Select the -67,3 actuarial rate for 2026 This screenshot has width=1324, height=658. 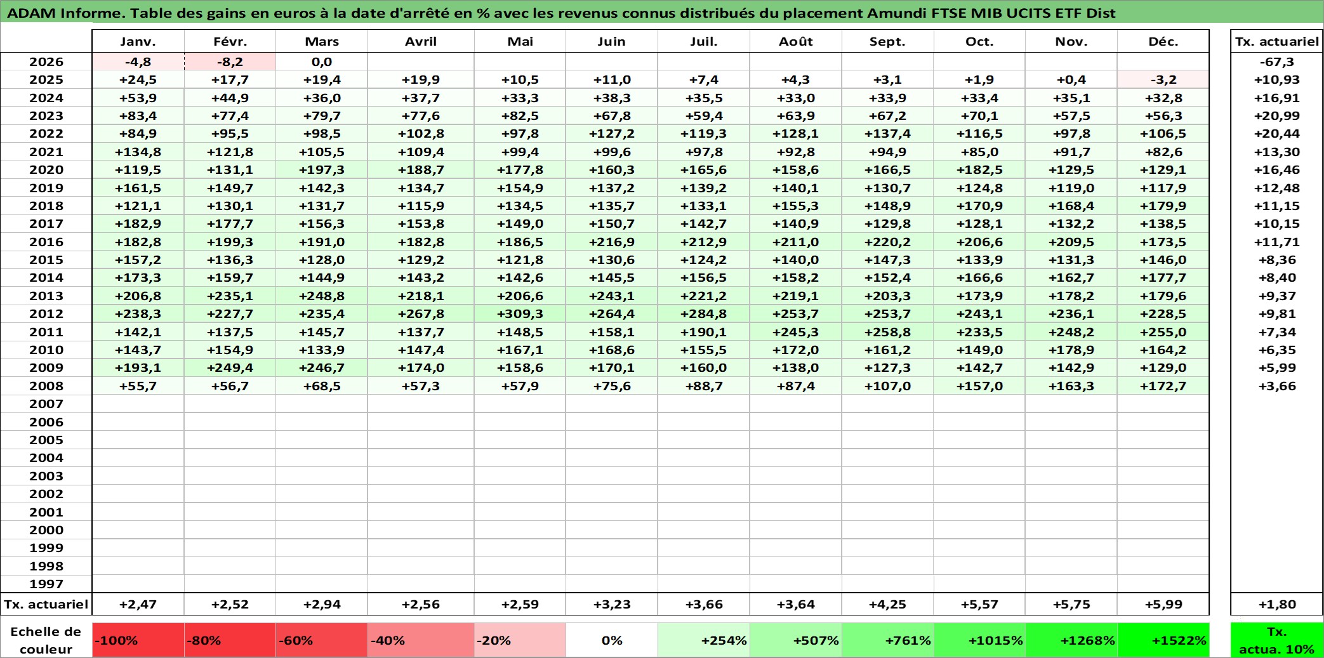(x=1277, y=62)
